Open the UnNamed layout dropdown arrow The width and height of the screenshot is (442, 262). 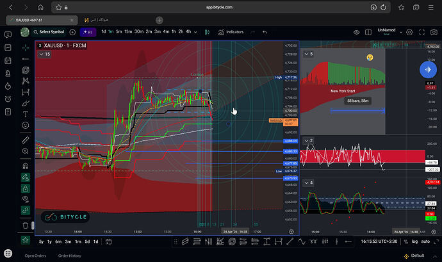(x=401, y=32)
